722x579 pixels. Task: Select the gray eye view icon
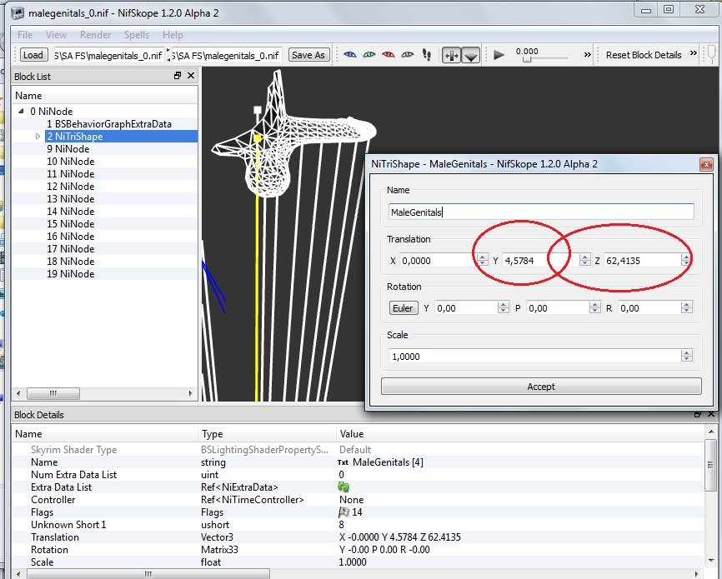(408, 55)
